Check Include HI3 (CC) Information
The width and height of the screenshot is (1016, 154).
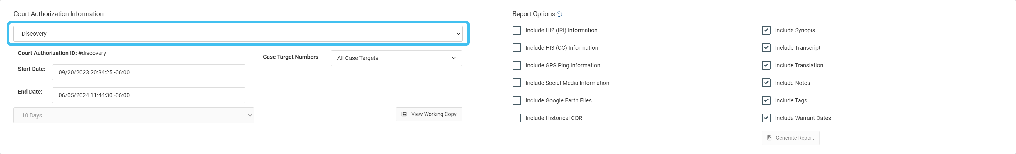click(517, 48)
